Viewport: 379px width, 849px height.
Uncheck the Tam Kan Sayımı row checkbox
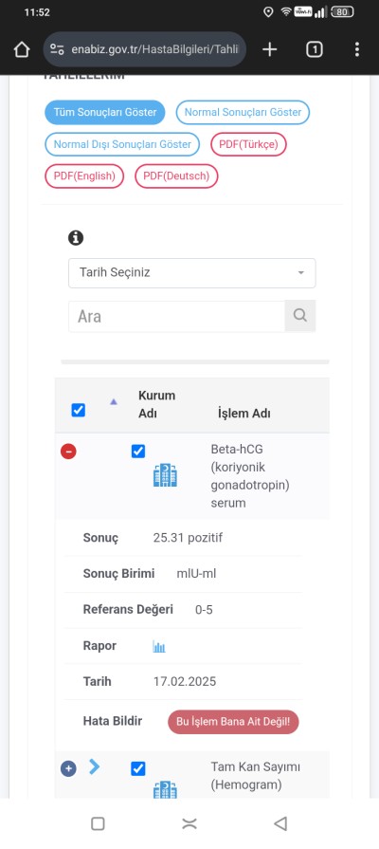click(138, 768)
